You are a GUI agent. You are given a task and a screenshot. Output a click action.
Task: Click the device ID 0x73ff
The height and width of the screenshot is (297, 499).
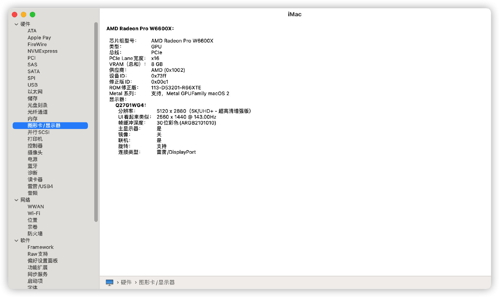(159, 76)
